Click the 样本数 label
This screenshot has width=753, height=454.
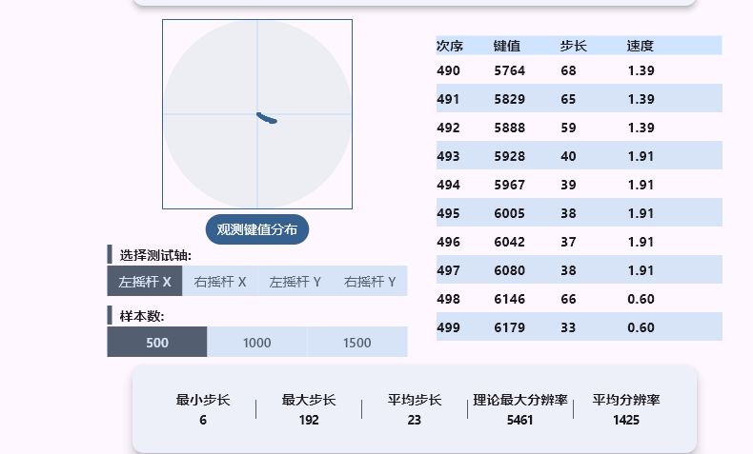pos(142,316)
